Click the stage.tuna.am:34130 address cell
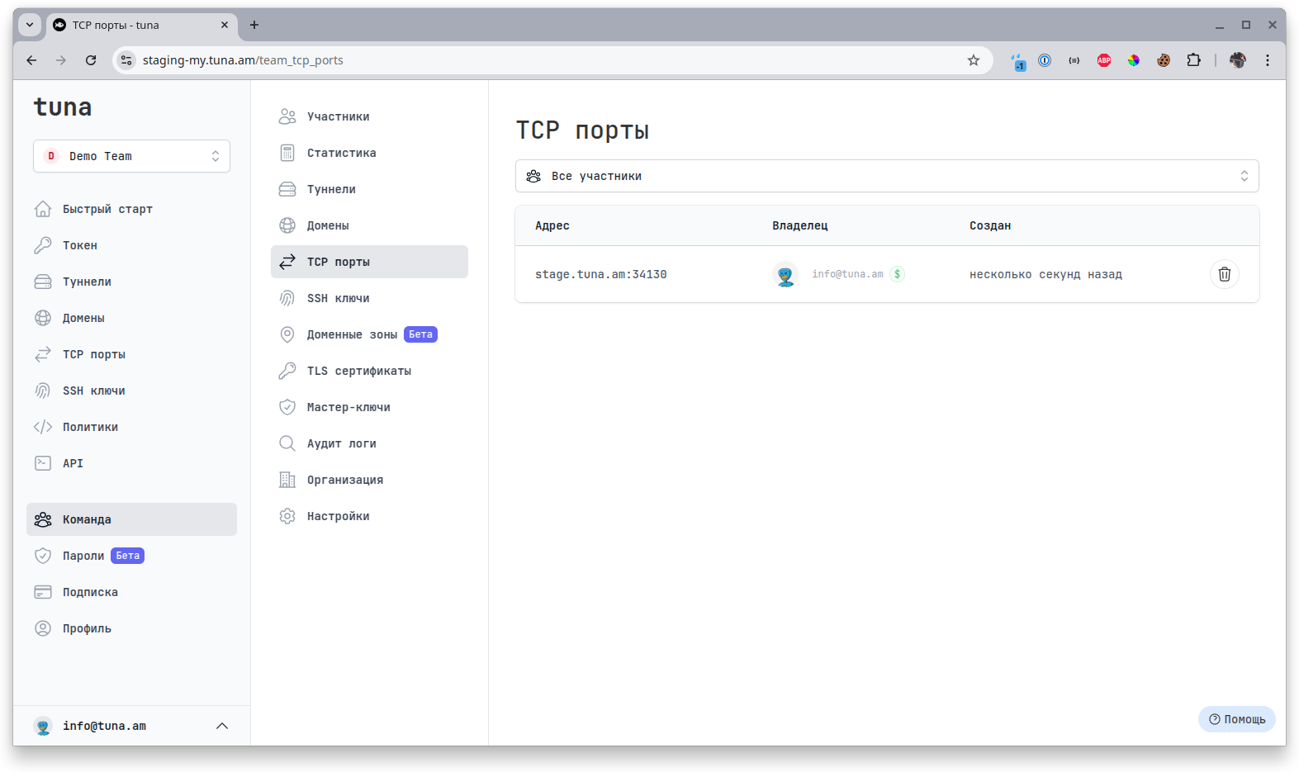 (x=601, y=274)
